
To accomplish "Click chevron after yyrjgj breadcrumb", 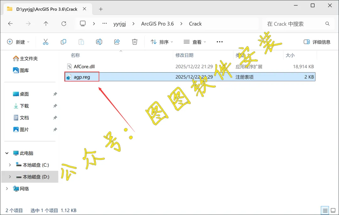I will (x=133, y=24).
